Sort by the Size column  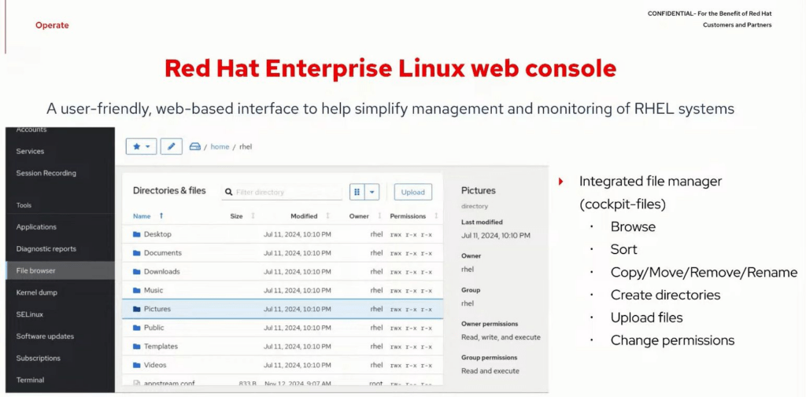236,216
